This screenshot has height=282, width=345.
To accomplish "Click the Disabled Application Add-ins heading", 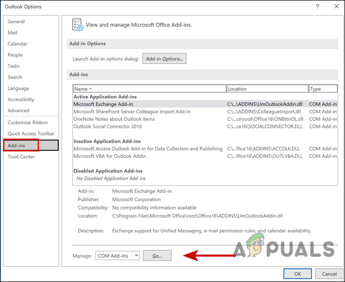I will click(108, 171).
